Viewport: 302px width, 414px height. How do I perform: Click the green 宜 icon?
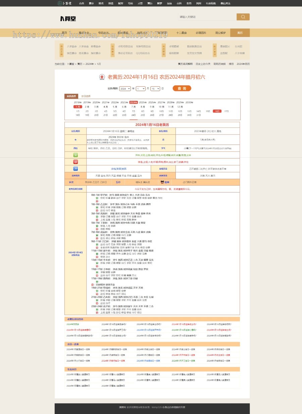click(x=75, y=155)
